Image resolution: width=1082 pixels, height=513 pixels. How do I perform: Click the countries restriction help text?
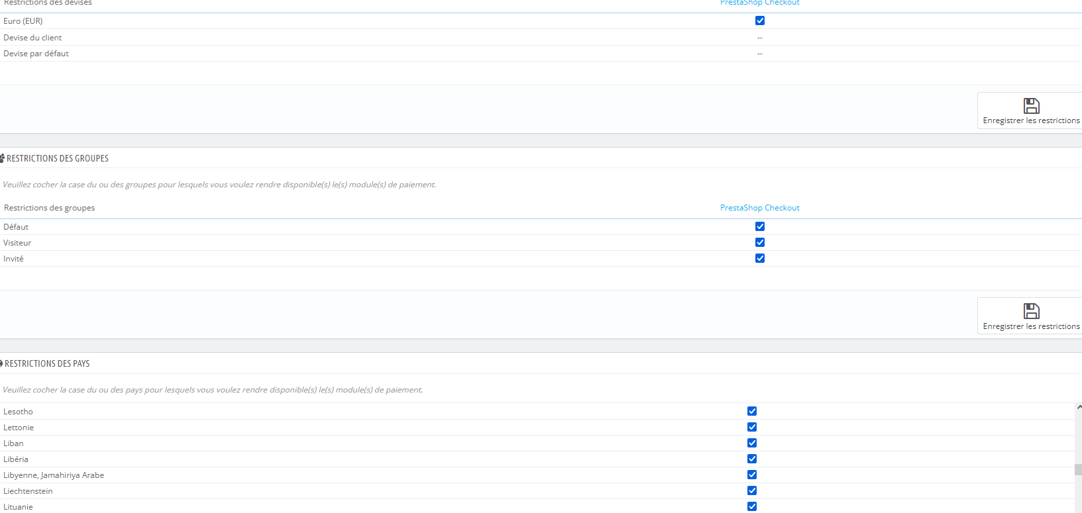[213, 390]
